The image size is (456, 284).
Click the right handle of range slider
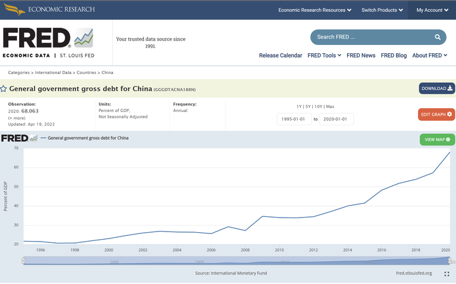tap(450, 261)
